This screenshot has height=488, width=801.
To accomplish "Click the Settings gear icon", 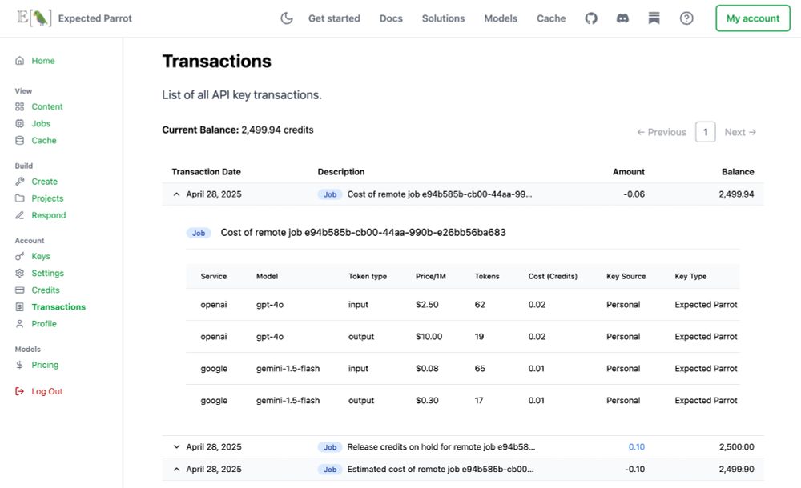I will [x=19, y=273].
